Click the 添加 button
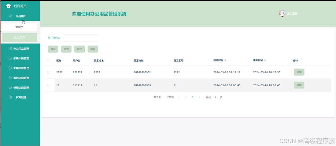 point(79,49)
